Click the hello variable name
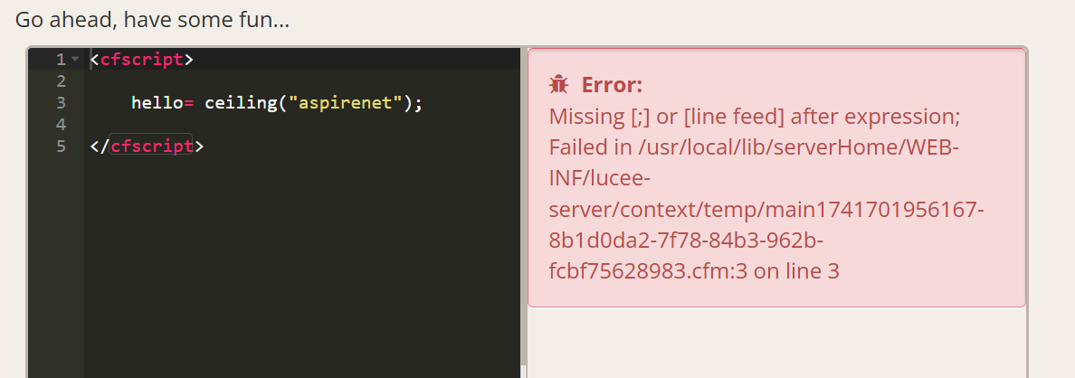 [157, 103]
